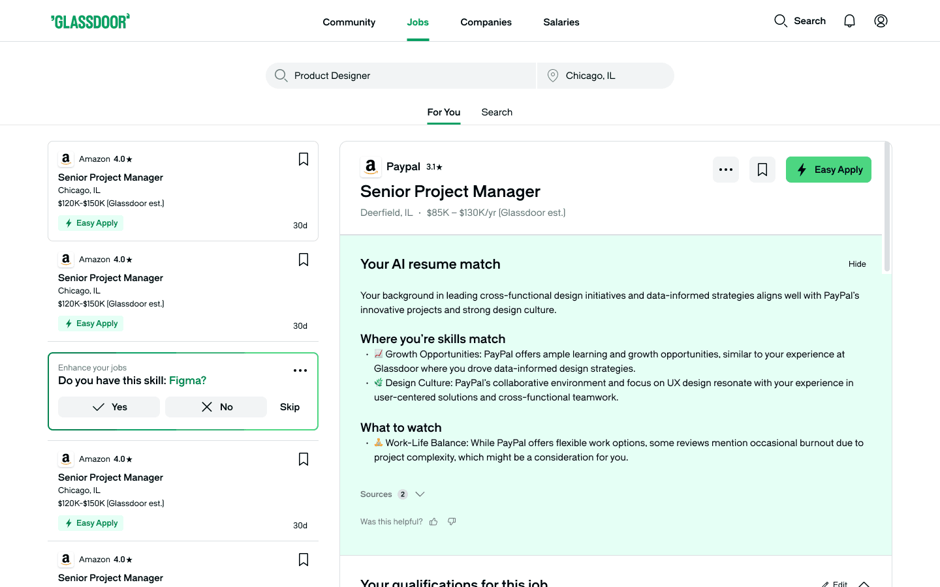
Task: Click the Paypal 3.1 star rating
Action: click(434, 167)
